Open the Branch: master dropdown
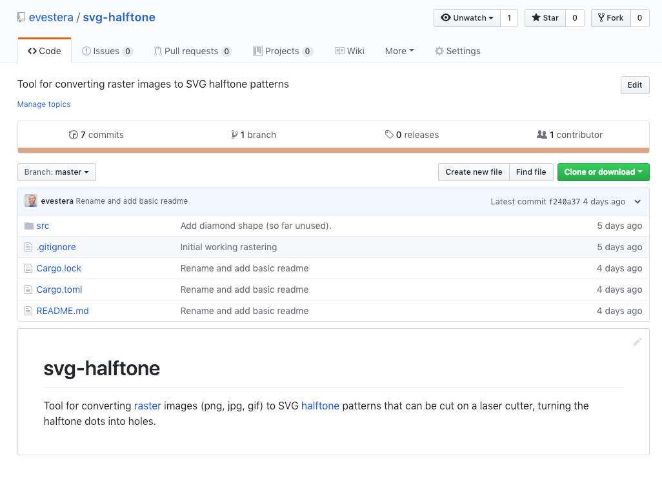662x481 pixels. tap(57, 172)
